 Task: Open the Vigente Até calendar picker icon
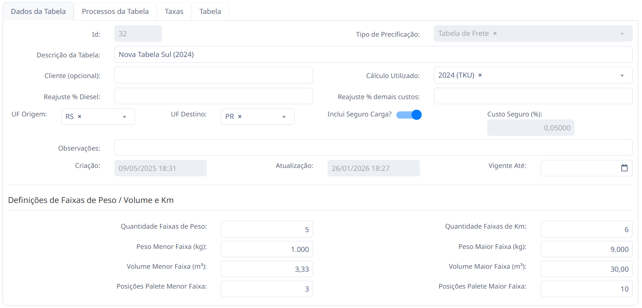tap(624, 168)
